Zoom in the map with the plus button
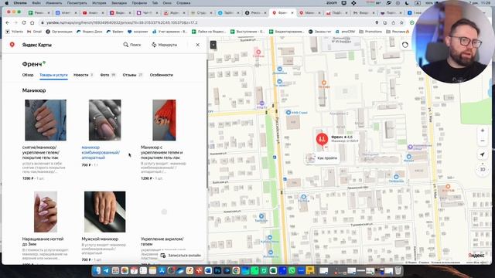 (483, 131)
